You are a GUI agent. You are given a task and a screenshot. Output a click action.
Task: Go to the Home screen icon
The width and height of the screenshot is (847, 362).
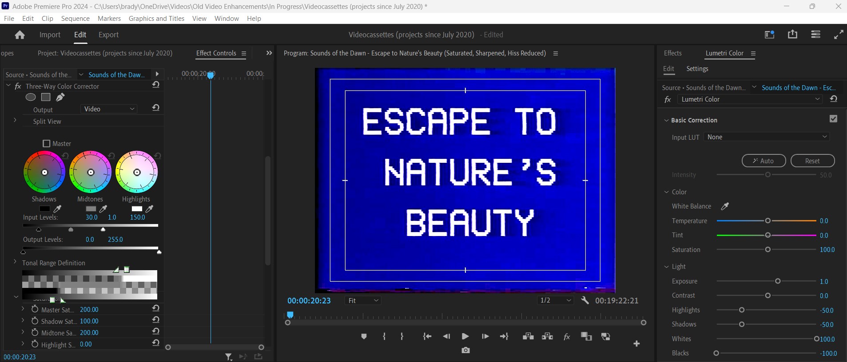(20, 35)
